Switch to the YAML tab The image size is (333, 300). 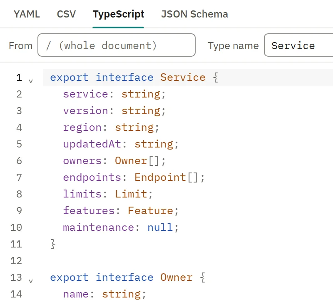click(27, 14)
